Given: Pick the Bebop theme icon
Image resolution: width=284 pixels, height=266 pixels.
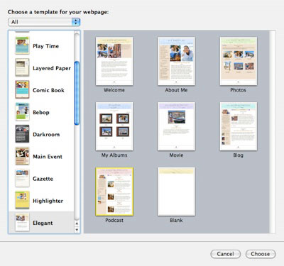Looking at the screenshot, I should coord(22,112).
